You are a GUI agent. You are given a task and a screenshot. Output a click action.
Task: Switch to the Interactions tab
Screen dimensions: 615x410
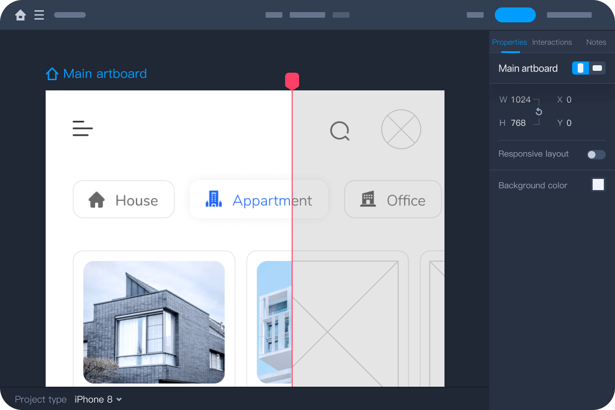click(552, 42)
